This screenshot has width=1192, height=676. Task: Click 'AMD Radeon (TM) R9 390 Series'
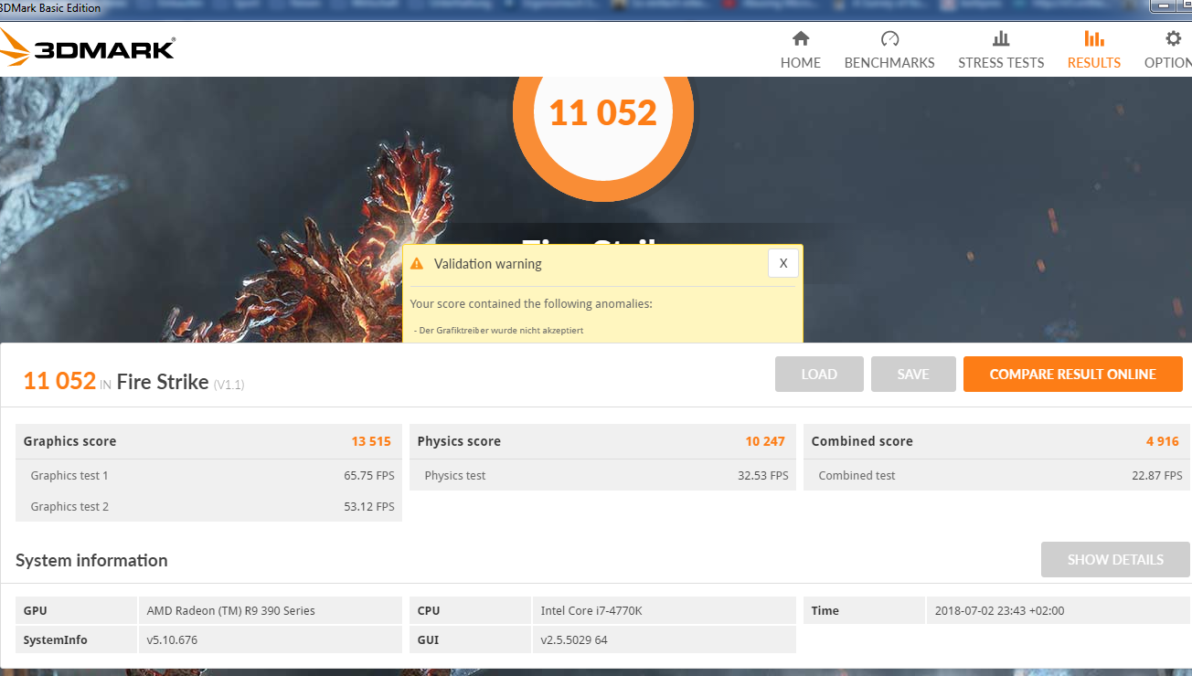click(x=230, y=611)
